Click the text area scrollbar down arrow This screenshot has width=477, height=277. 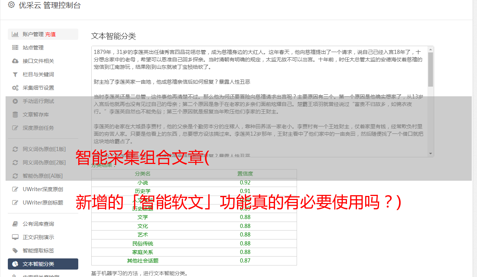pyautogui.click(x=430, y=154)
